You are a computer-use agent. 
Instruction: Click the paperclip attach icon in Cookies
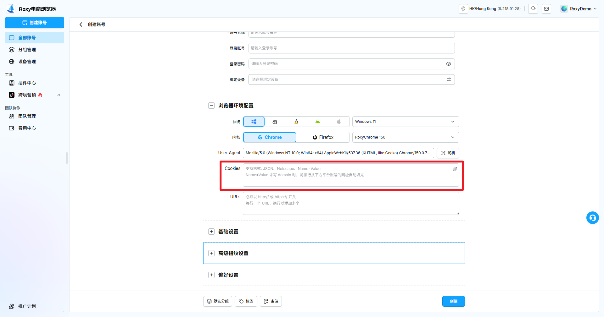point(455,169)
